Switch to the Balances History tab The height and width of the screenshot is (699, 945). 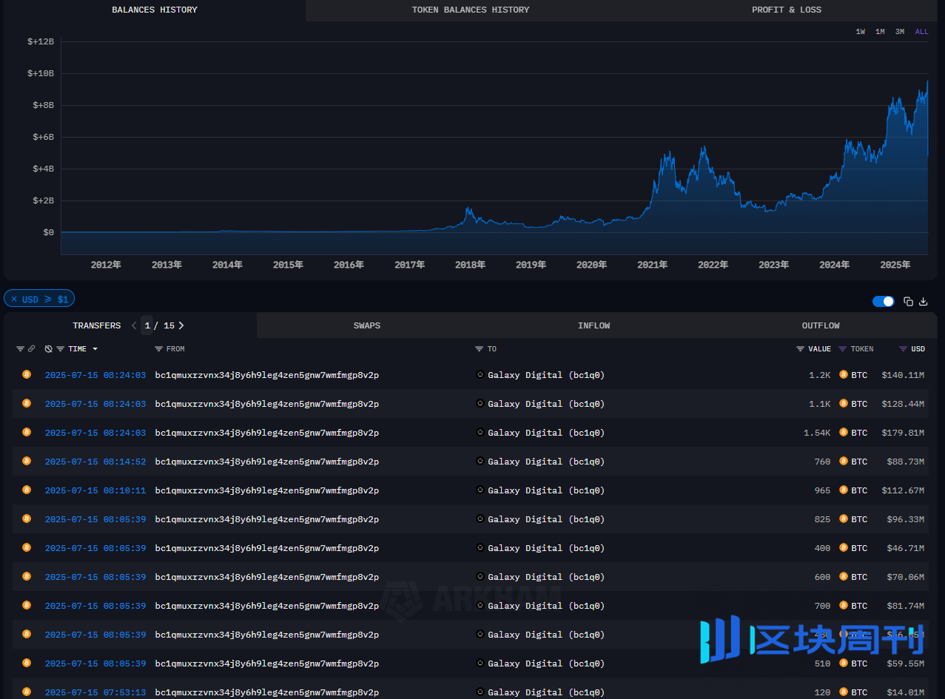pos(155,10)
